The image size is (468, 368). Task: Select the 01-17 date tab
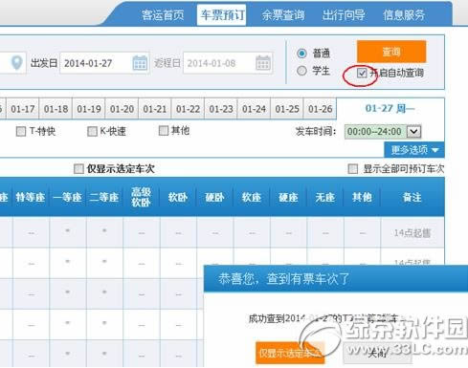(x=23, y=109)
